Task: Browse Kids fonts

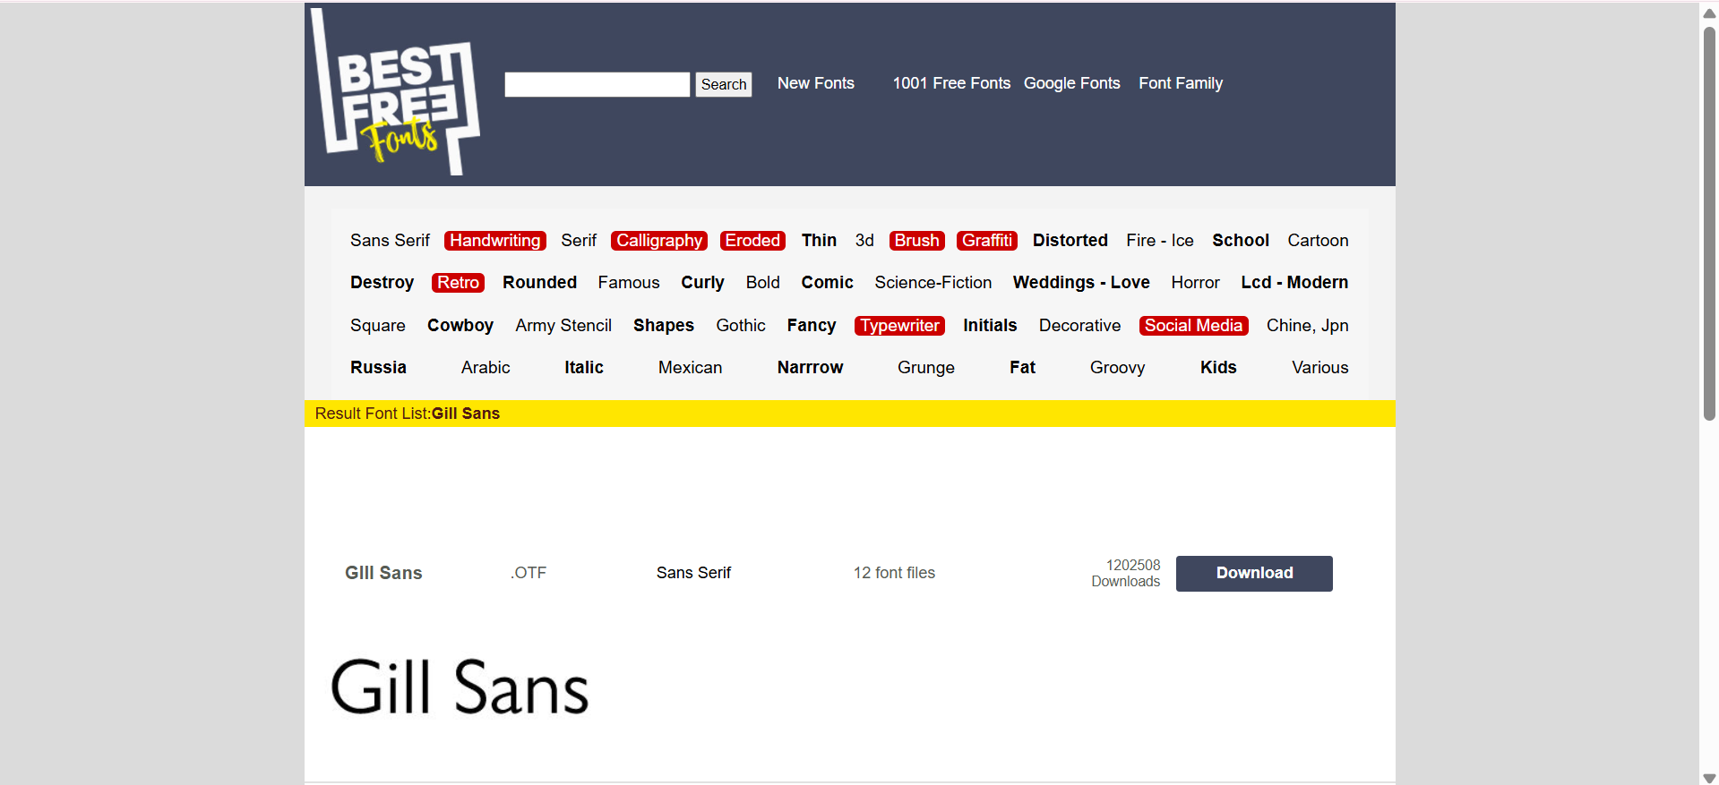Action: tap(1218, 368)
